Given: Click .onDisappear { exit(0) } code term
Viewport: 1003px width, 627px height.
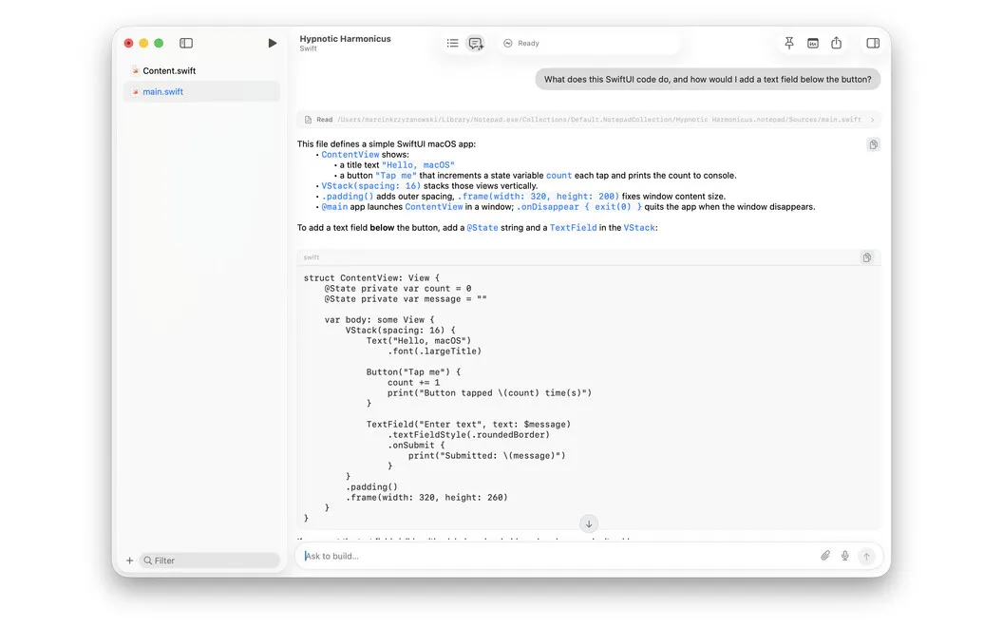Looking at the screenshot, I should (x=578, y=207).
